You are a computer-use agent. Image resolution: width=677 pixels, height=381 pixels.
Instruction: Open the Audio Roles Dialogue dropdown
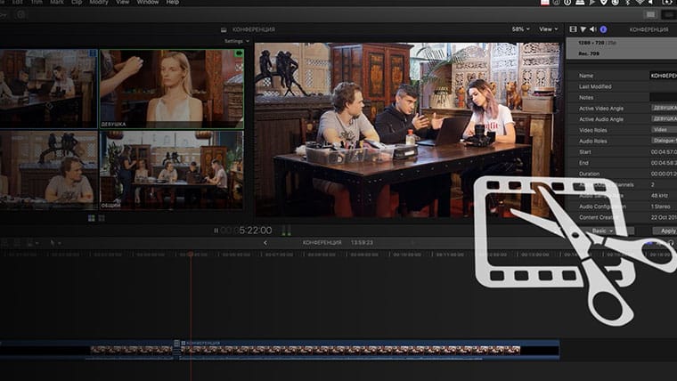pos(664,141)
